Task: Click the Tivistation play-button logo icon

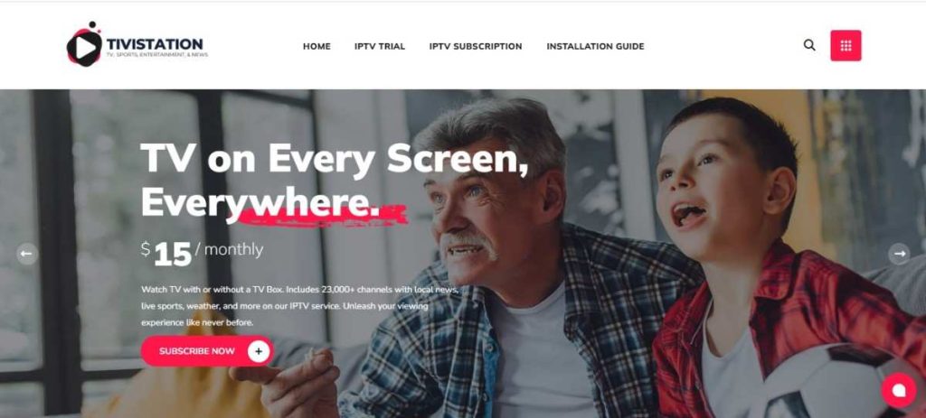Action: click(84, 45)
